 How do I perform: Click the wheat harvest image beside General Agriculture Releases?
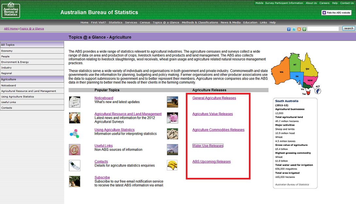(x=172, y=102)
